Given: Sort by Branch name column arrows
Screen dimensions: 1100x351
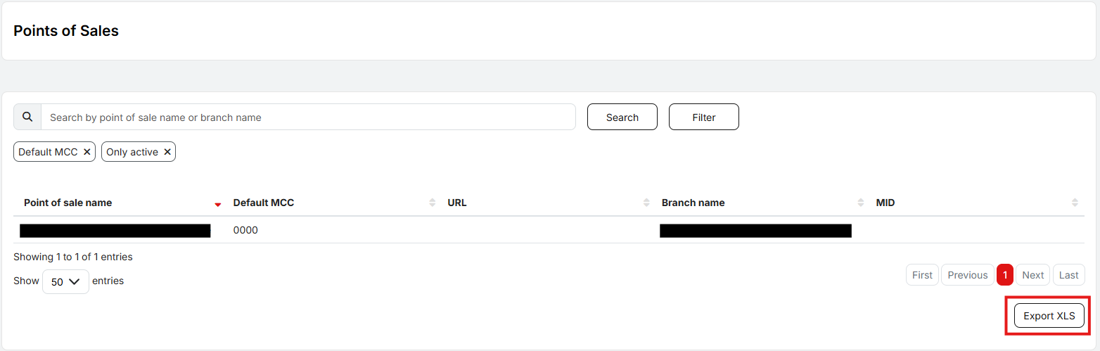Looking at the screenshot, I should (x=861, y=203).
